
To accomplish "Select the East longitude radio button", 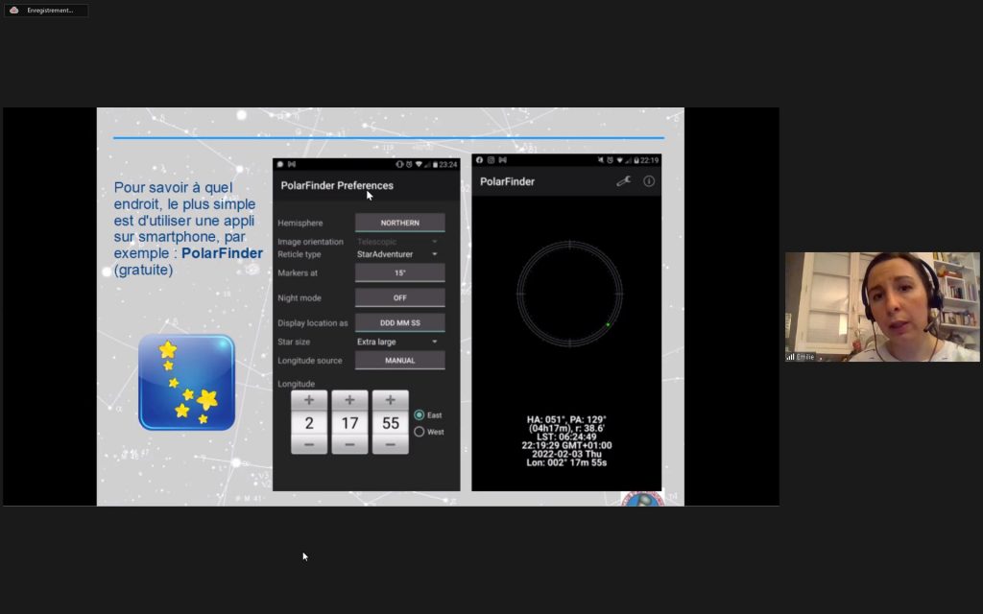I will pyautogui.click(x=419, y=414).
